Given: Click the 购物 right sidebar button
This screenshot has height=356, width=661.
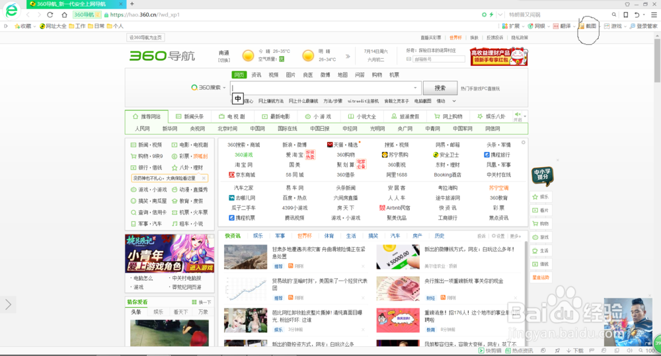Looking at the screenshot, I should 541,224.
